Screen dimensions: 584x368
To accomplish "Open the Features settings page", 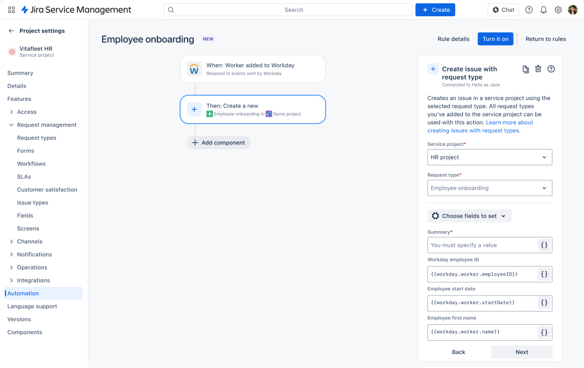I will (x=19, y=99).
